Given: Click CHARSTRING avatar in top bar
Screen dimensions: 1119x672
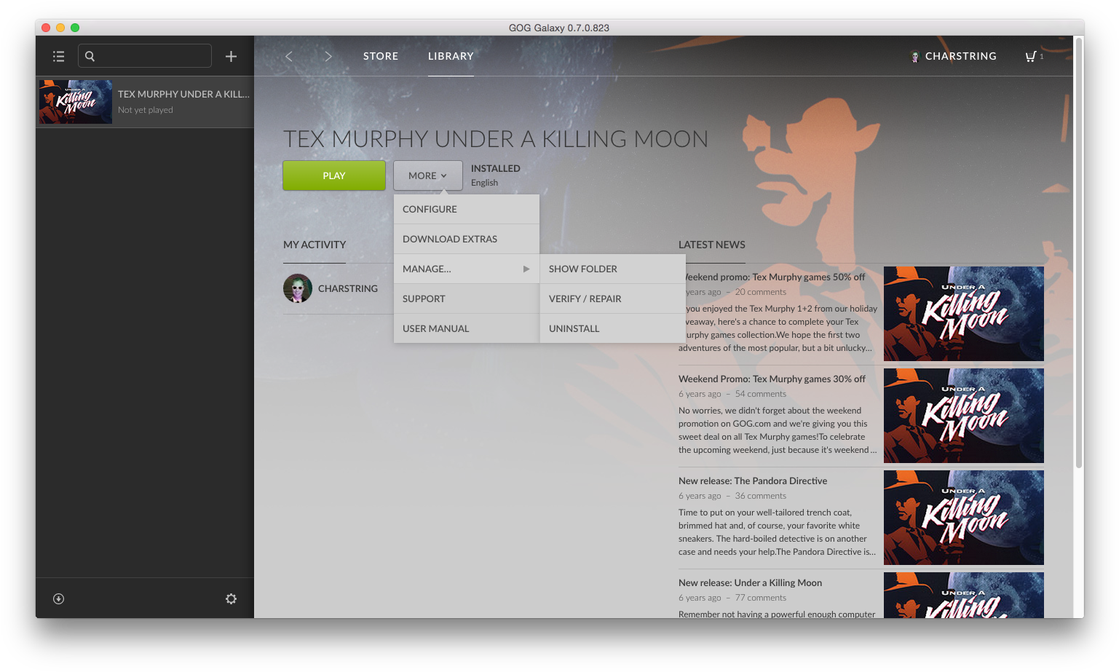Looking at the screenshot, I should 915,56.
